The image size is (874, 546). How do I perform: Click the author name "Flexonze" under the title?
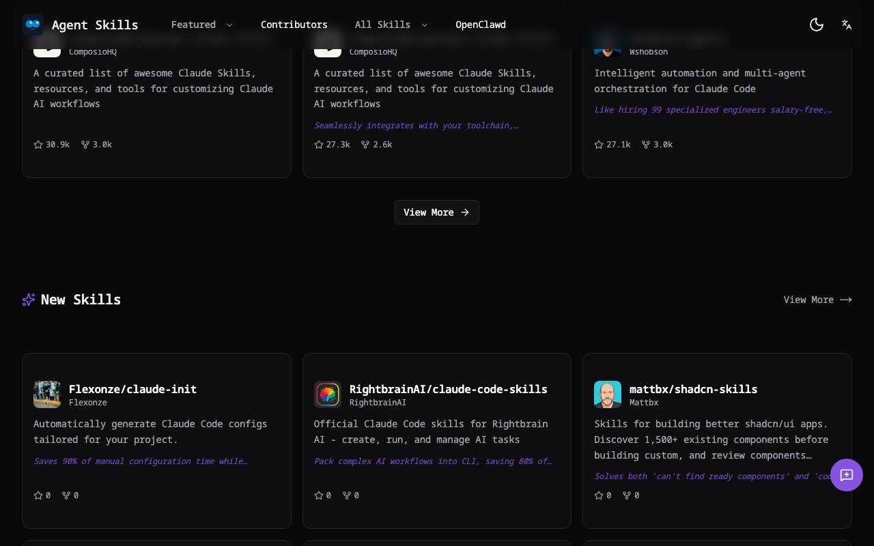pos(88,403)
